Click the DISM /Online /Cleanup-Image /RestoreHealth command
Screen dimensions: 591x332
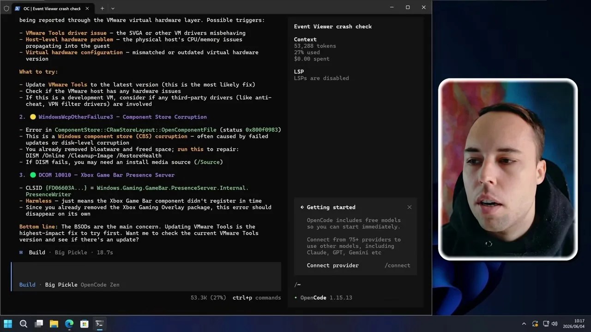click(93, 155)
